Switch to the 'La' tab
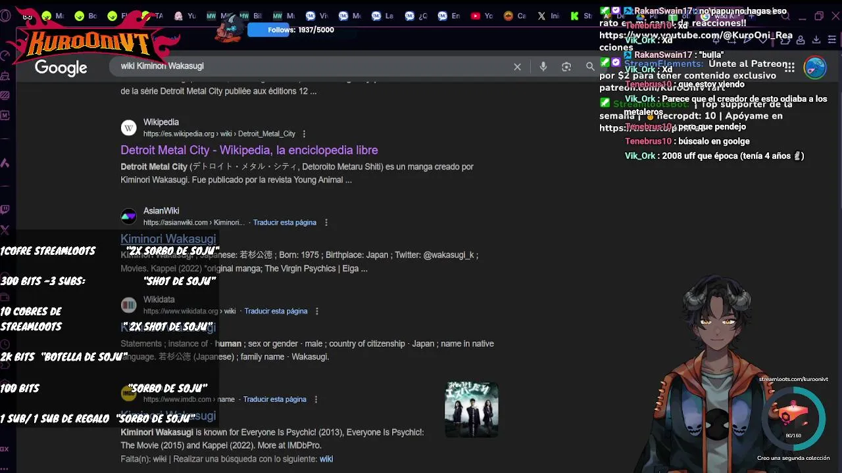 tap(384, 16)
